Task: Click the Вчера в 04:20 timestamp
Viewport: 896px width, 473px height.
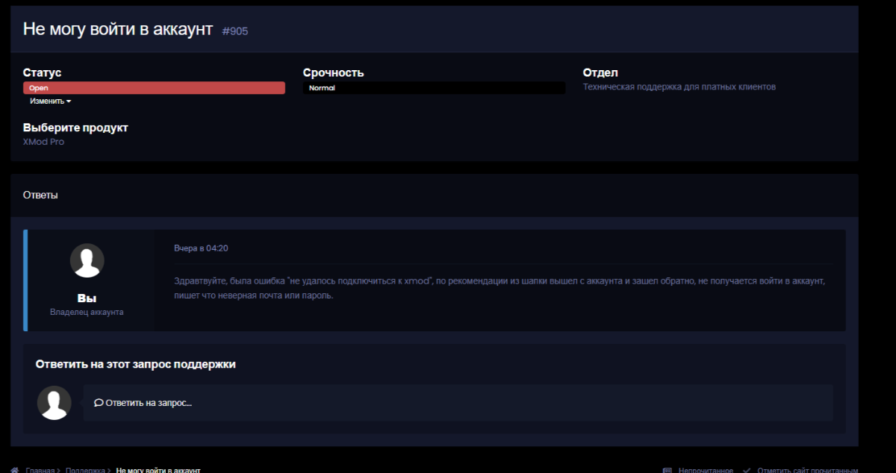Action: coord(201,248)
